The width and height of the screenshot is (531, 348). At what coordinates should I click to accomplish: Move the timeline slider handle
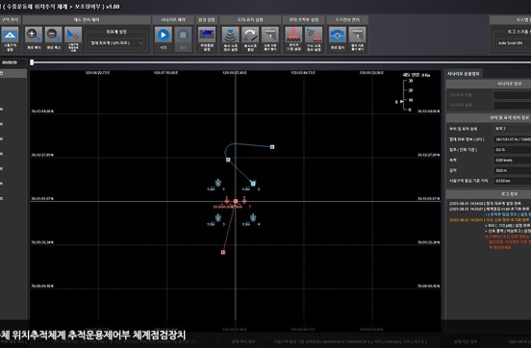32,62
